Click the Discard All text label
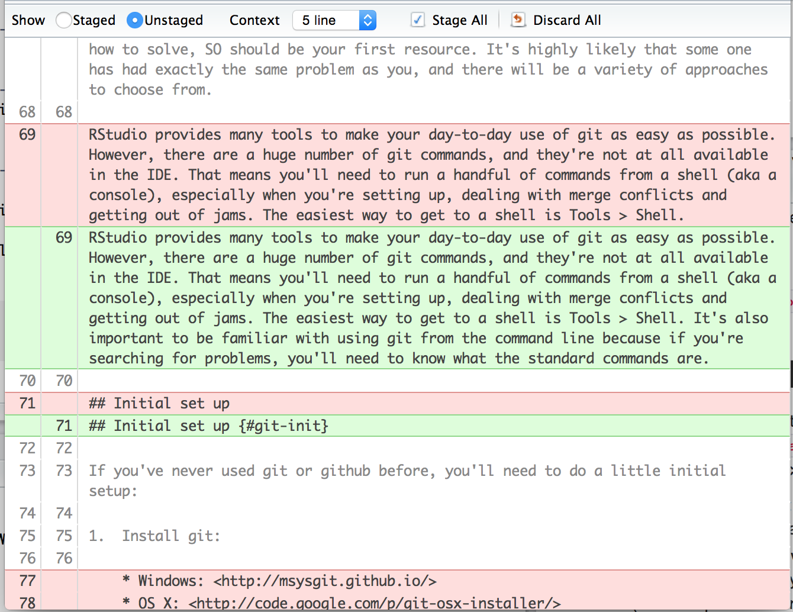This screenshot has height=612, width=793. (567, 20)
